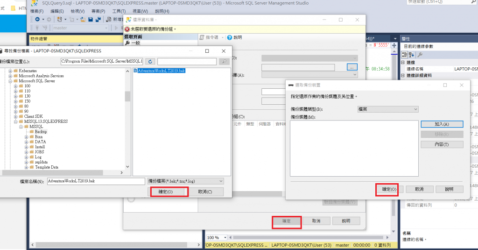Click the search text box in locate backup dialog
Image resolution: width=478 pixels, height=250 pixels.
coord(187,61)
